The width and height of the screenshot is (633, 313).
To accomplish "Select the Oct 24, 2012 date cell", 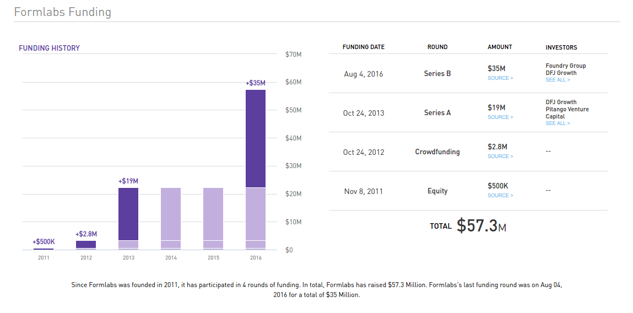I will click(364, 153).
